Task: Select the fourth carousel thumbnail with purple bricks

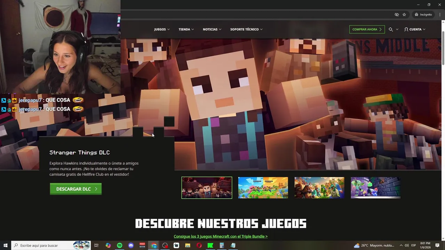Action: 376,188
